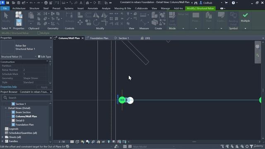Image resolution: width=265 pixels, height=149 pixels.
Task: Expand the Sheets (all) node
Action: coord(2,137)
